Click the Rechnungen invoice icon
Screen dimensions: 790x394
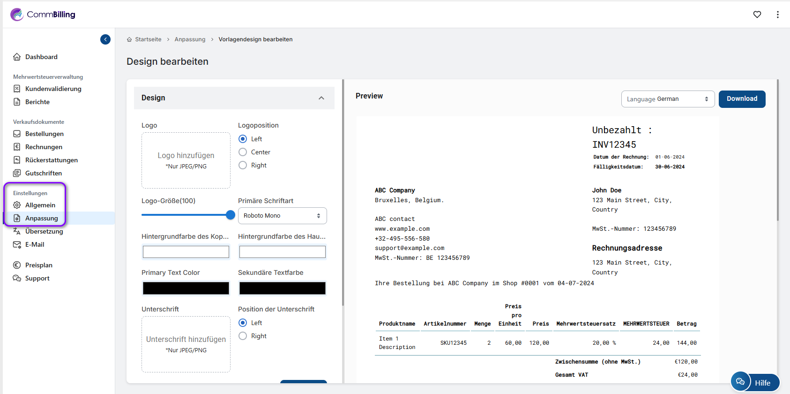(17, 147)
